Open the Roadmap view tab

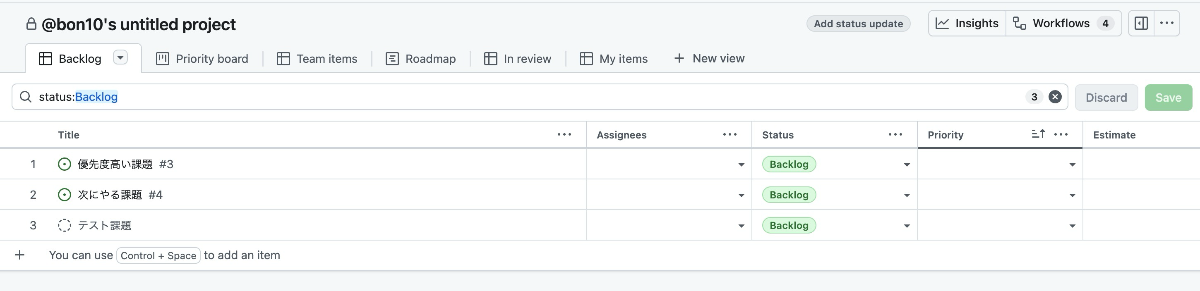(x=421, y=59)
